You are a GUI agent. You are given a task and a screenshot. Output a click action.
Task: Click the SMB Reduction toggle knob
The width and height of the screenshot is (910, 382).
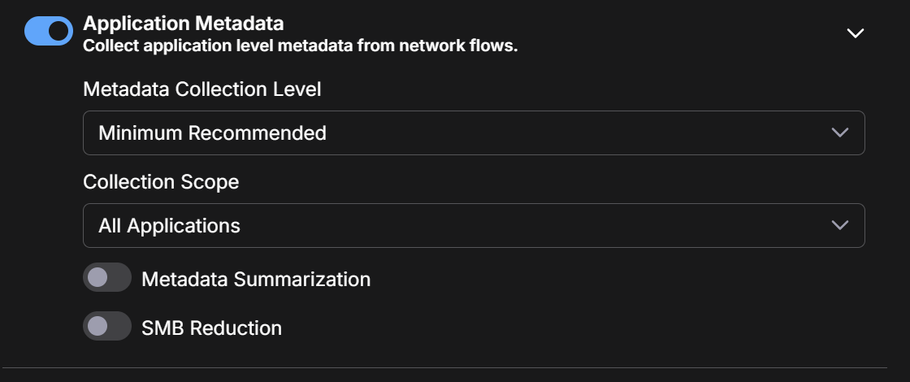click(x=97, y=327)
